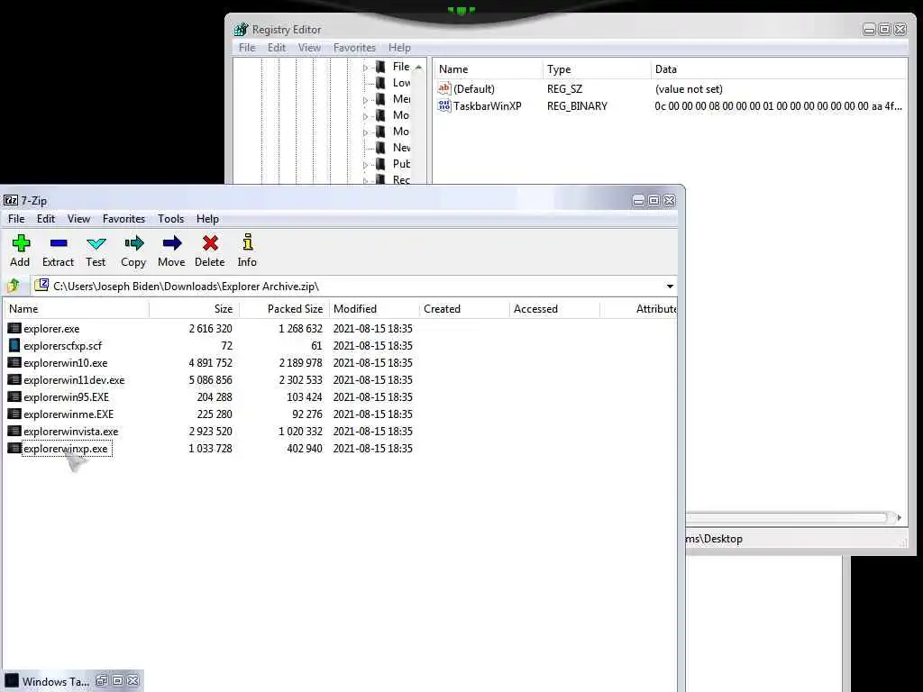Click the explorerwin95.EXE file icon
Screen dimensions: 923x692
coord(14,396)
